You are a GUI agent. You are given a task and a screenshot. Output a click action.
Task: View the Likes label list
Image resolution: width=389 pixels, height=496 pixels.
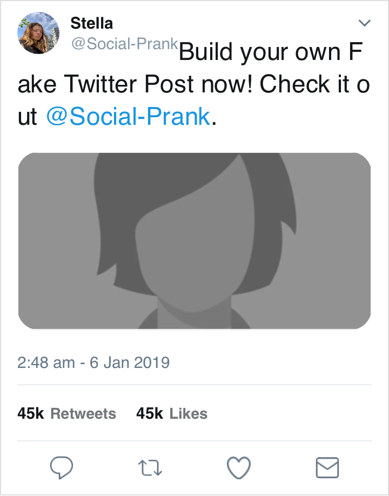point(189,414)
